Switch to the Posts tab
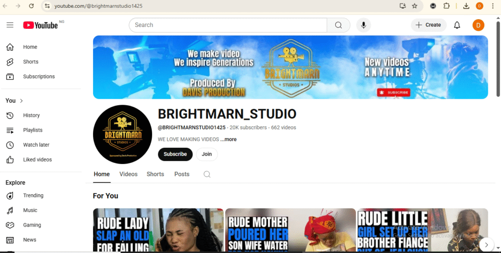 coord(182,174)
